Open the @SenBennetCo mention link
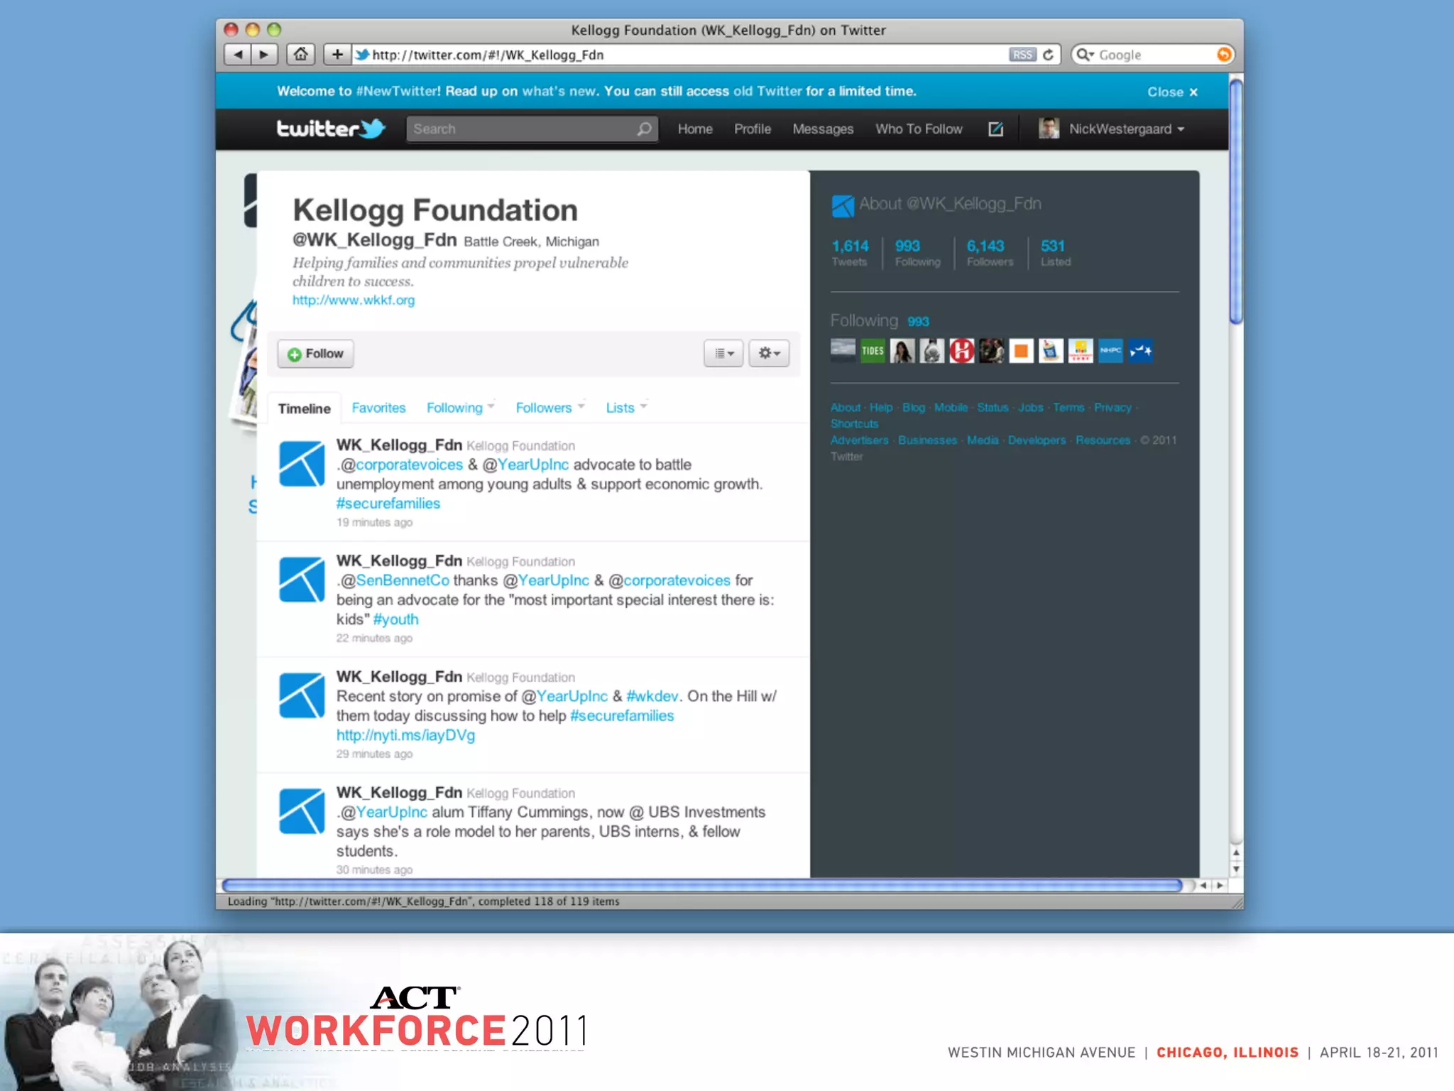The height and width of the screenshot is (1091, 1454). click(403, 580)
